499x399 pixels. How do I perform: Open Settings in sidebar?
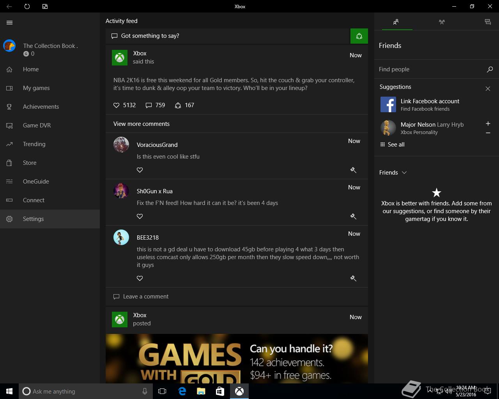tap(50, 219)
